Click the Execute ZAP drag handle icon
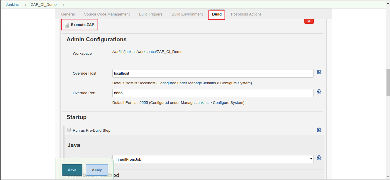The width and height of the screenshot is (390, 180). [x=67, y=25]
